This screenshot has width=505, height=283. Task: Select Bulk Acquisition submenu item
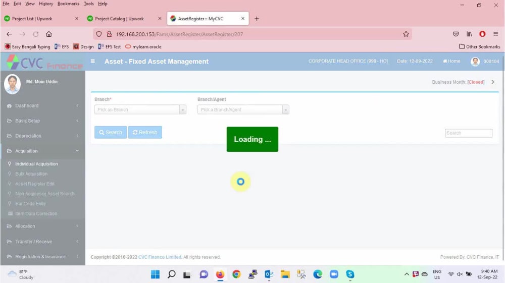[31, 174]
